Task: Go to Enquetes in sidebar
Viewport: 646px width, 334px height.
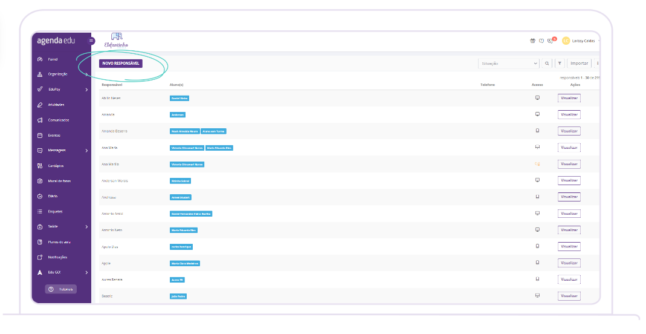Action: [55, 212]
